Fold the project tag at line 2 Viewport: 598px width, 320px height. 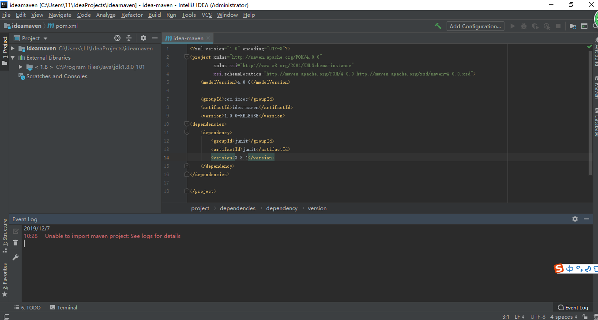click(187, 57)
